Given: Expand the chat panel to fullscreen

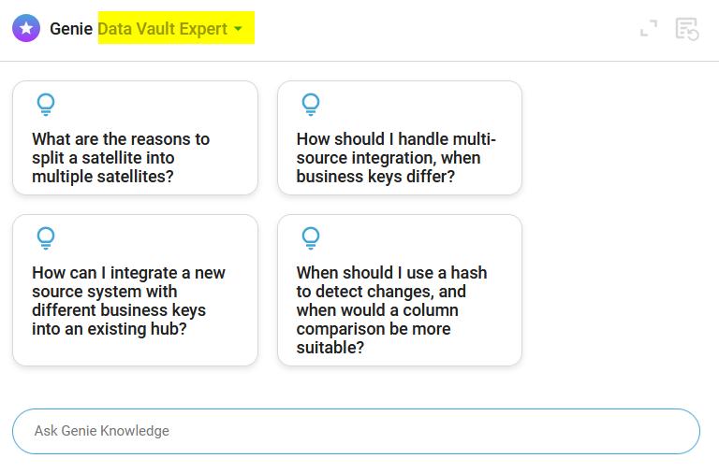Looking at the screenshot, I should (x=649, y=29).
